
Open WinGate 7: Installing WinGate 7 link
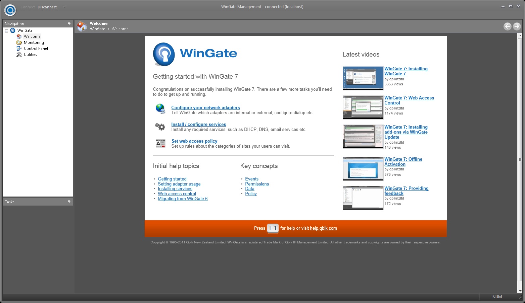[406, 71]
